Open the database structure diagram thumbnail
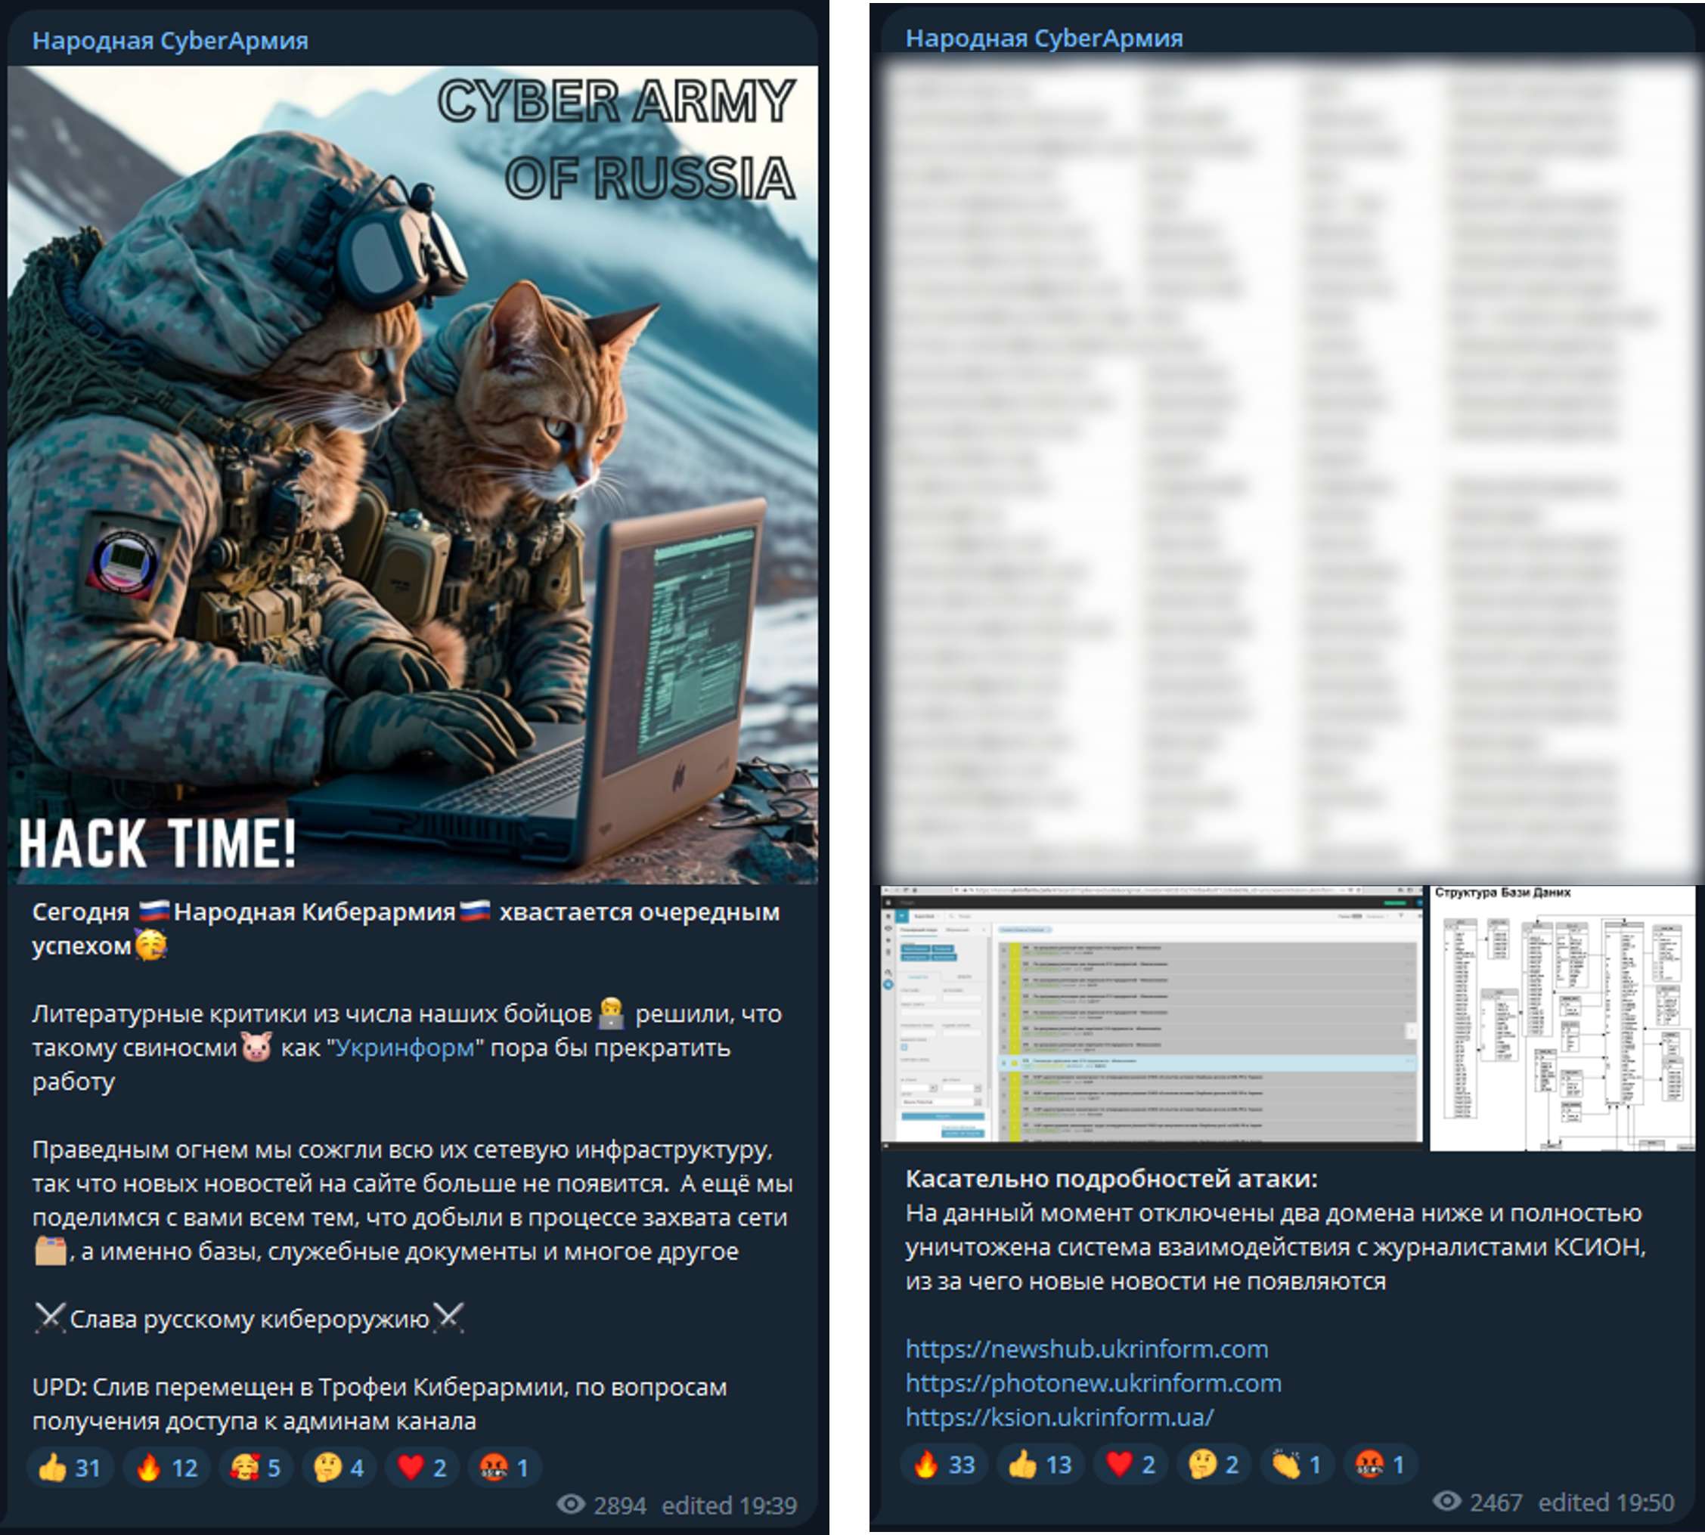The width and height of the screenshot is (1705, 1535). (1562, 1018)
